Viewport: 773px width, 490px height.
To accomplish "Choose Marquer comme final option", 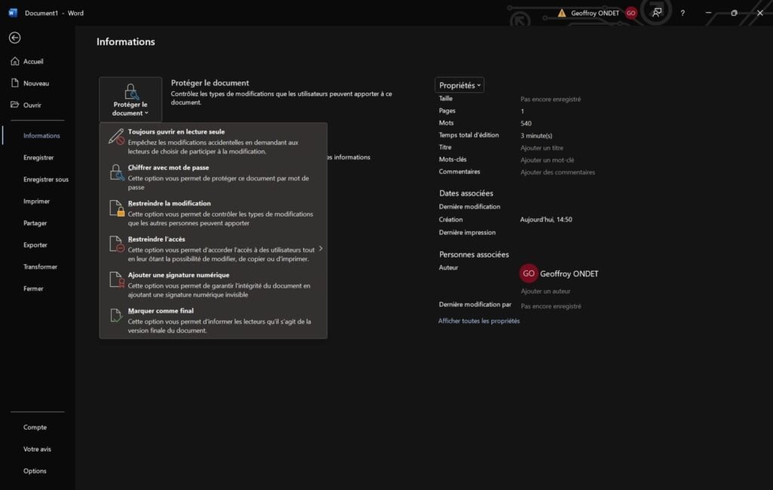I will [x=213, y=320].
